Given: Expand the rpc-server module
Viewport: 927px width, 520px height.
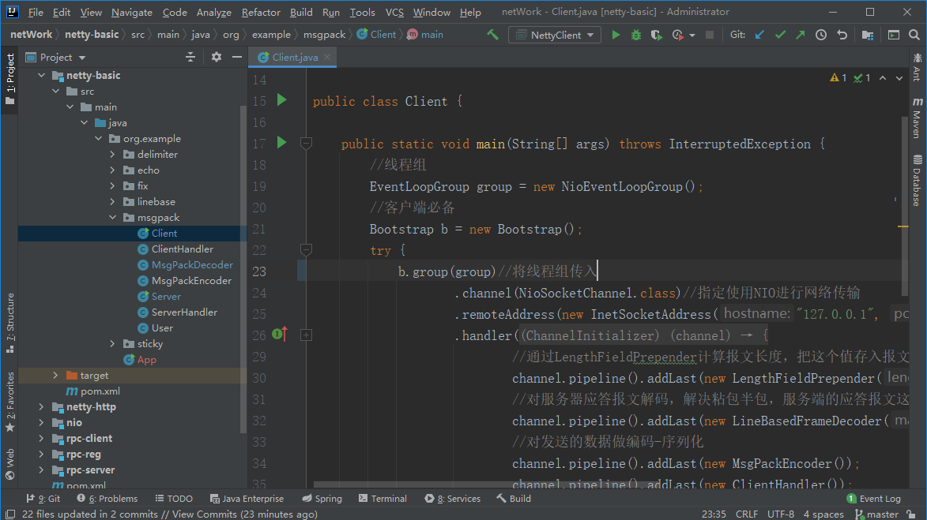Looking at the screenshot, I should [x=41, y=469].
